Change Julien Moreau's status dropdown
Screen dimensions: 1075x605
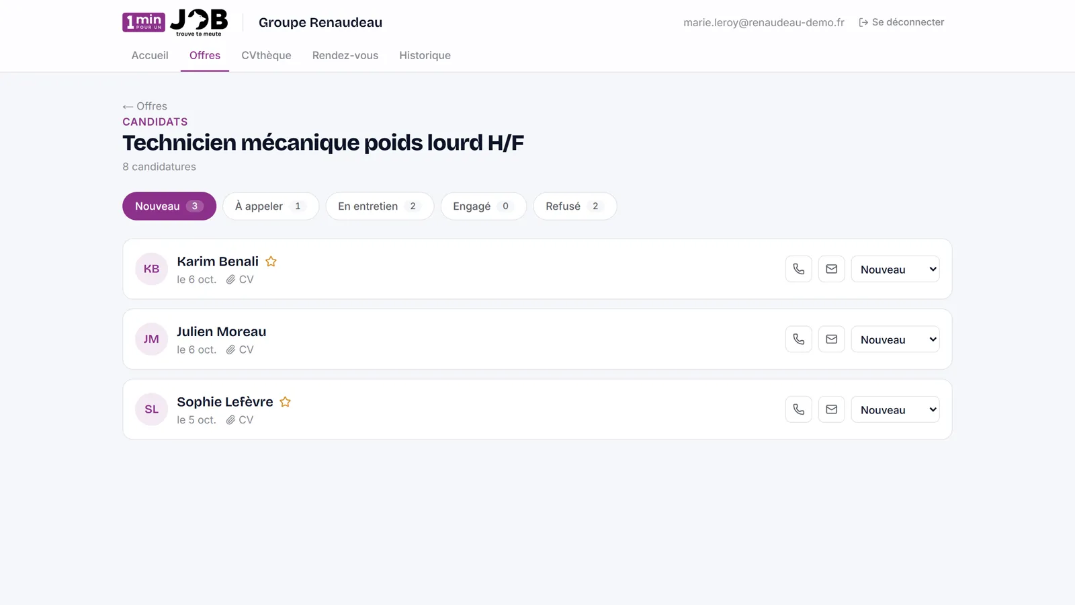pos(895,339)
